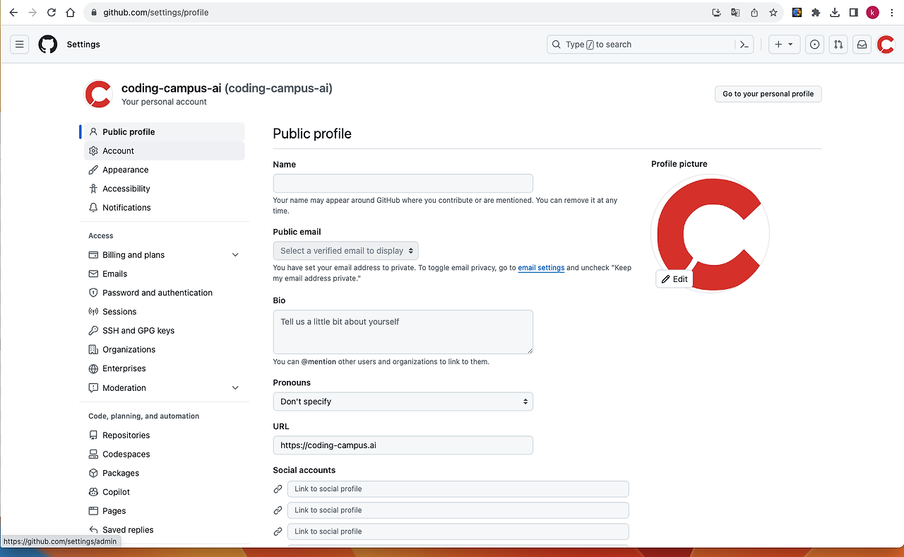Open Packages settings in sidebar
Viewport: 904px width, 557px height.
[x=165, y=474]
